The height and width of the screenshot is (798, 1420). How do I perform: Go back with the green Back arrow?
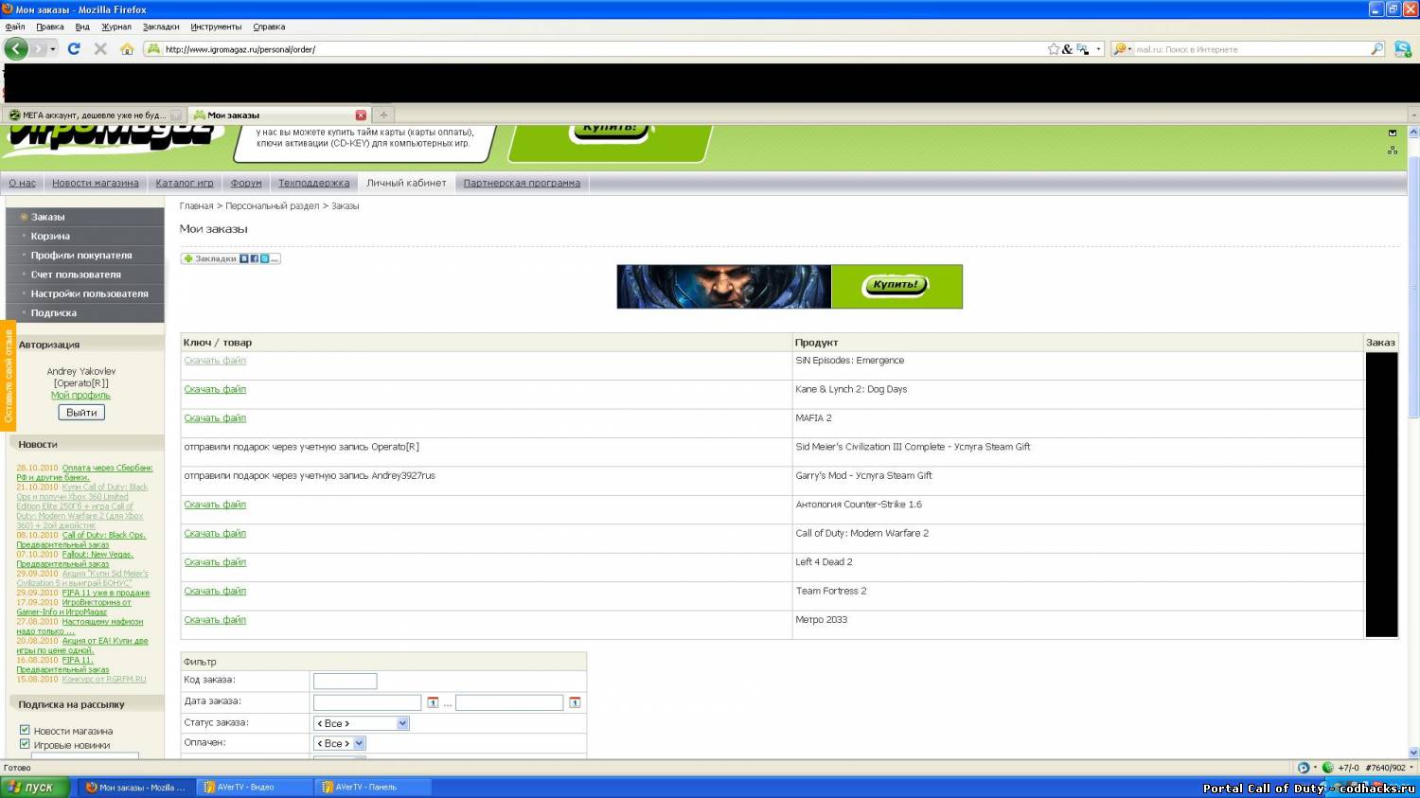16,48
